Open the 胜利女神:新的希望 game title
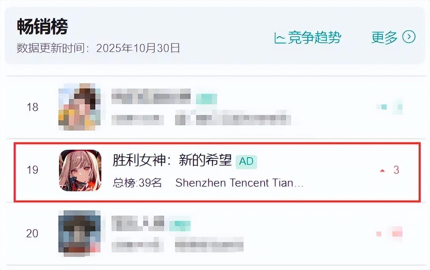430x270 pixels. pyautogui.click(x=172, y=160)
